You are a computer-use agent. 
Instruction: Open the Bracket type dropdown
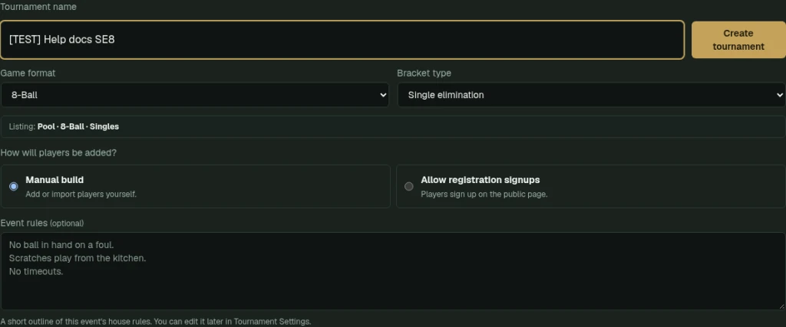click(x=591, y=94)
